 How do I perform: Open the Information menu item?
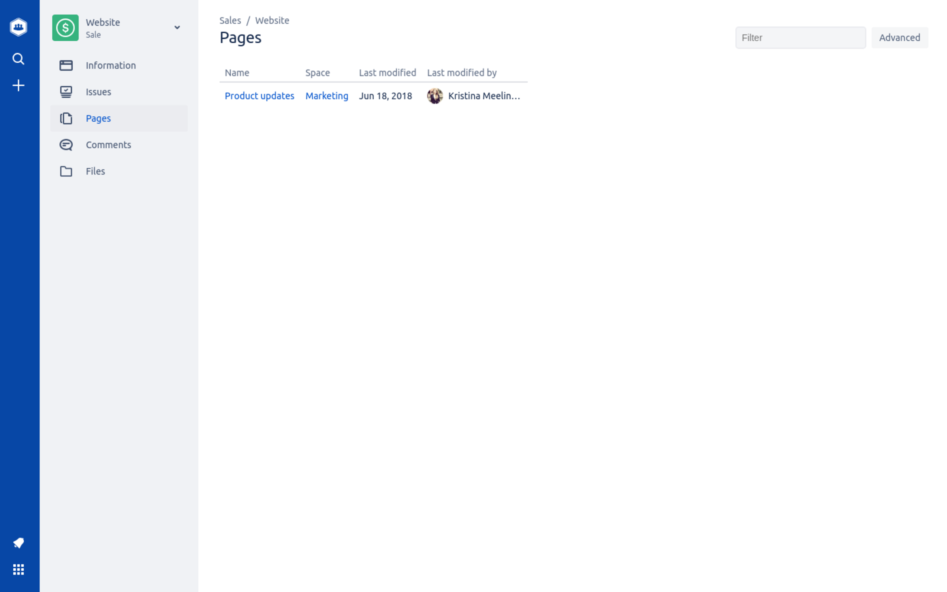119,65
